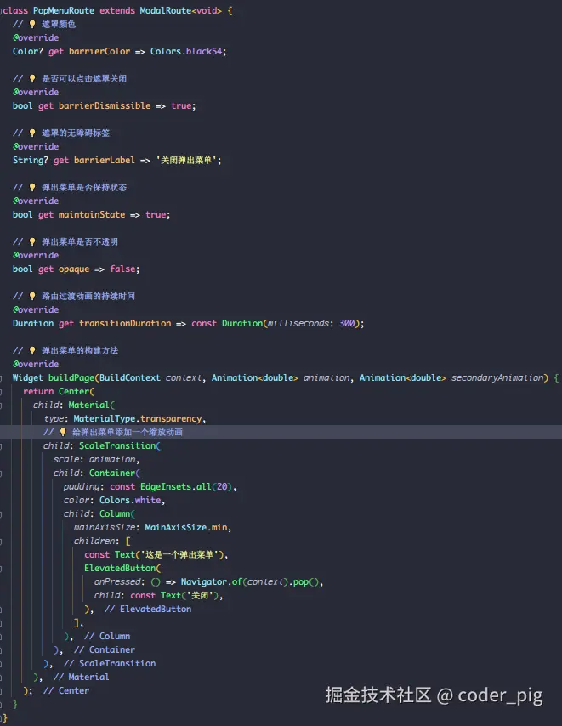Click the string '关闭弹出菜单'
Screen dimensions: 562x726
coord(186,160)
